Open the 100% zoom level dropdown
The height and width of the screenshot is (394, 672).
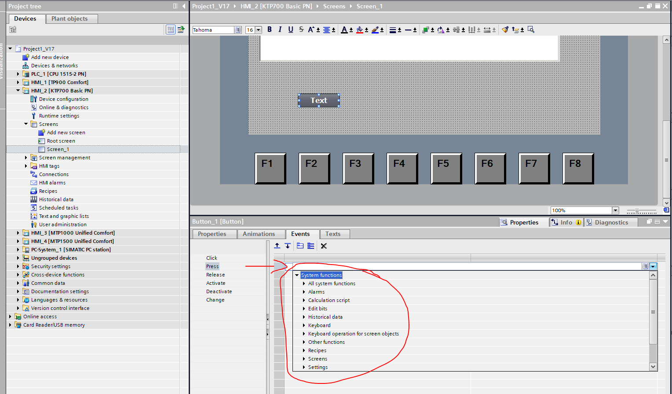tap(615, 210)
